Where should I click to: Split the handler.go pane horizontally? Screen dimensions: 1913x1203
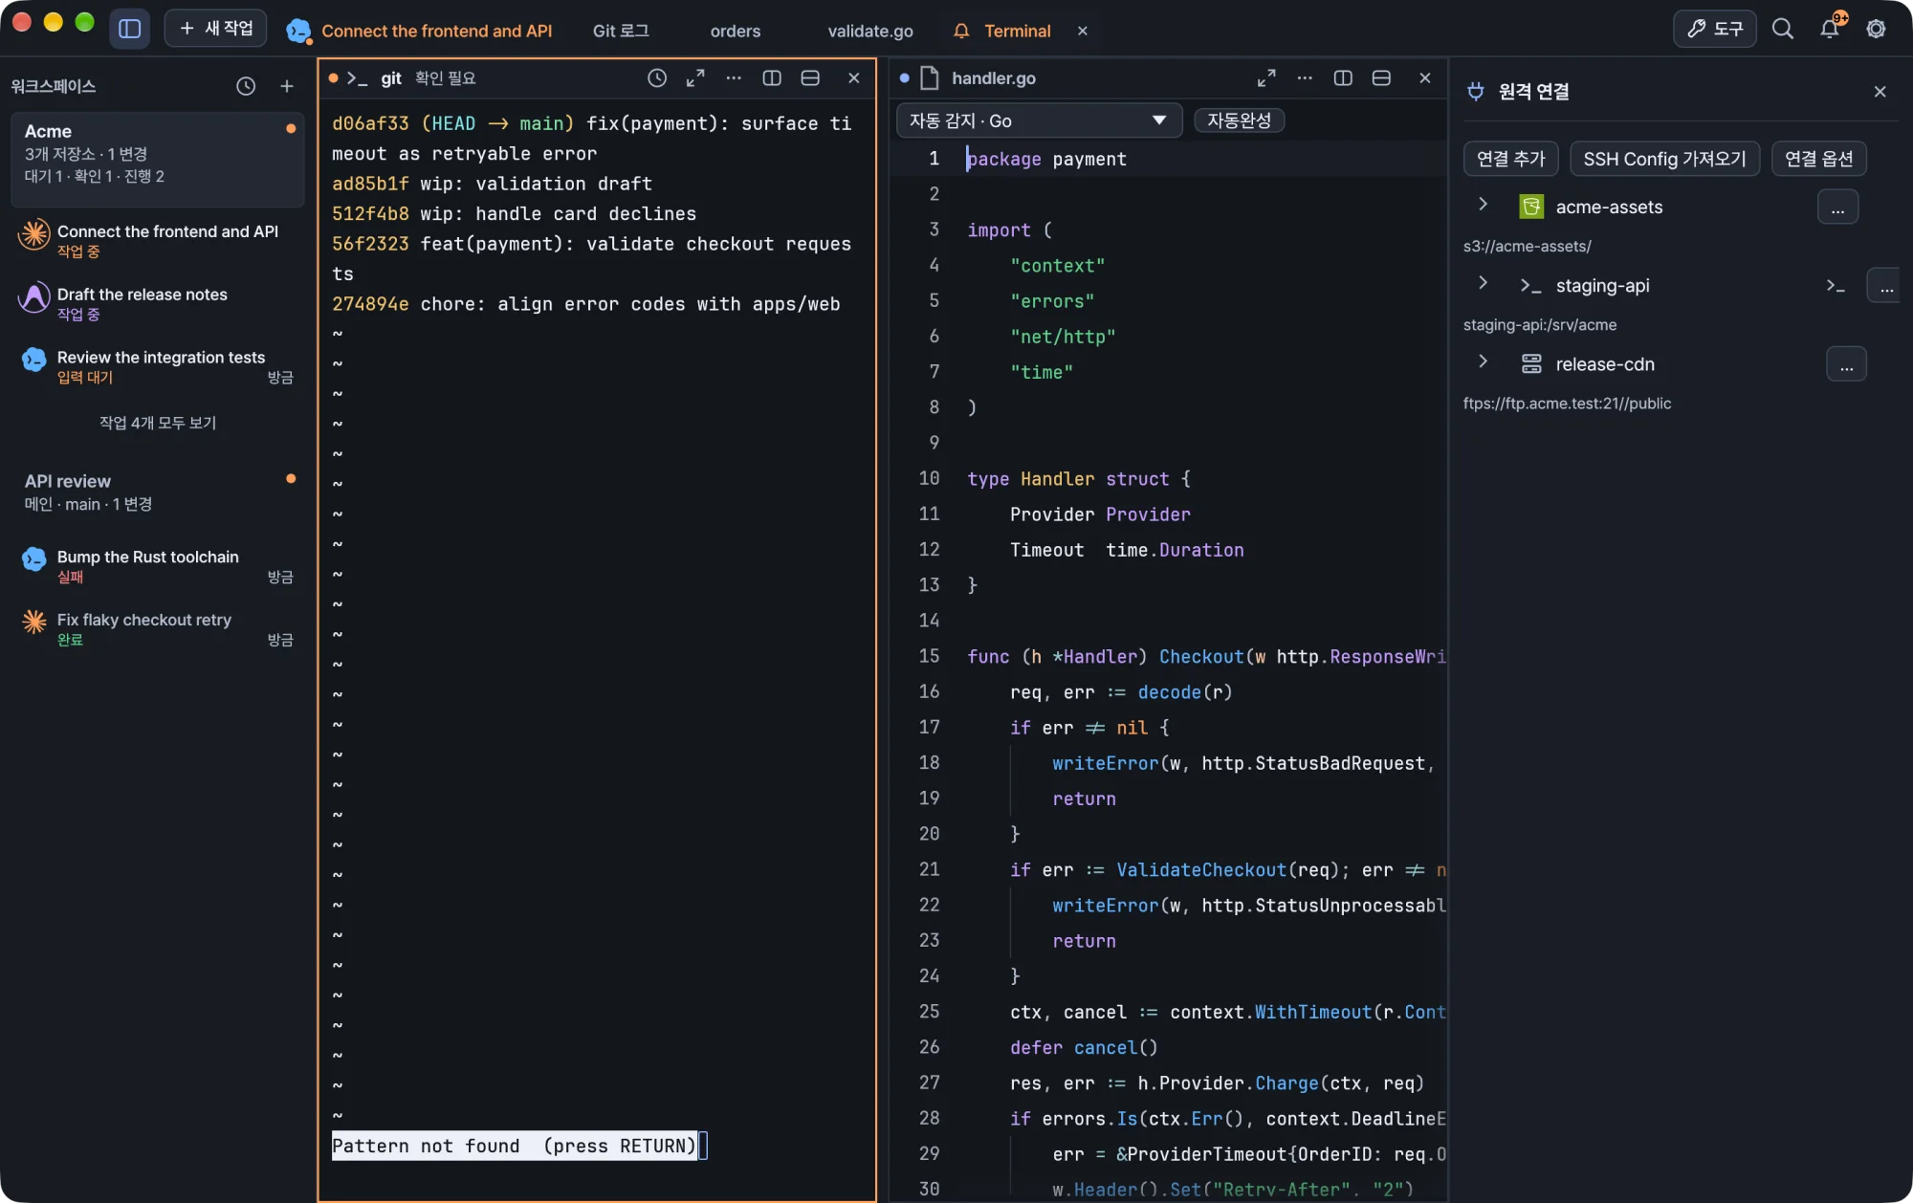1381,78
